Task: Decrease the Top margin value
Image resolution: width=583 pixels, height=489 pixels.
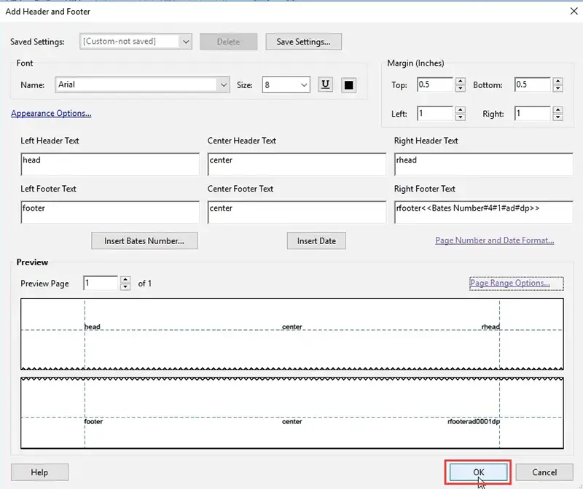Action: tap(461, 88)
